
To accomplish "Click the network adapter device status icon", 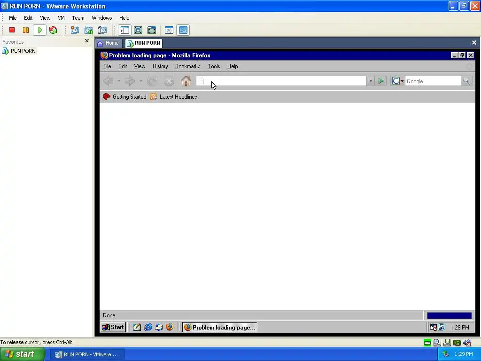I will 457,343.
